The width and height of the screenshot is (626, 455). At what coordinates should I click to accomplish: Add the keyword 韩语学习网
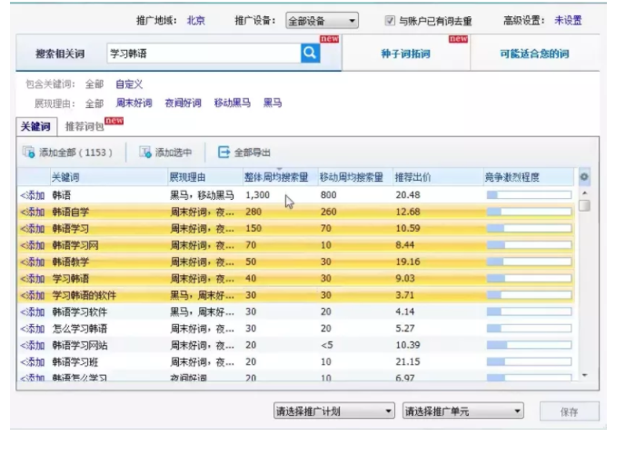33,245
